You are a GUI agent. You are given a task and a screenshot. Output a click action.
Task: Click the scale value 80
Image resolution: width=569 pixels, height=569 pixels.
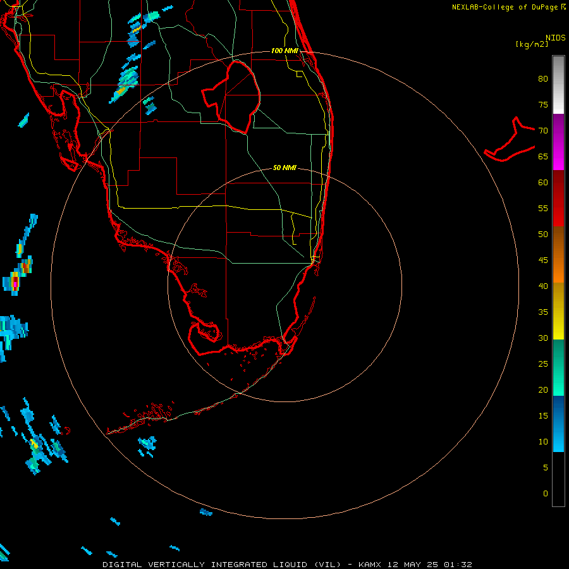[543, 79]
